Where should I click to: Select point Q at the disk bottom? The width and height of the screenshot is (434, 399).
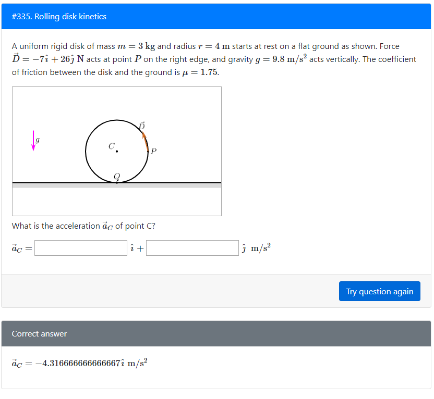(116, 177)
